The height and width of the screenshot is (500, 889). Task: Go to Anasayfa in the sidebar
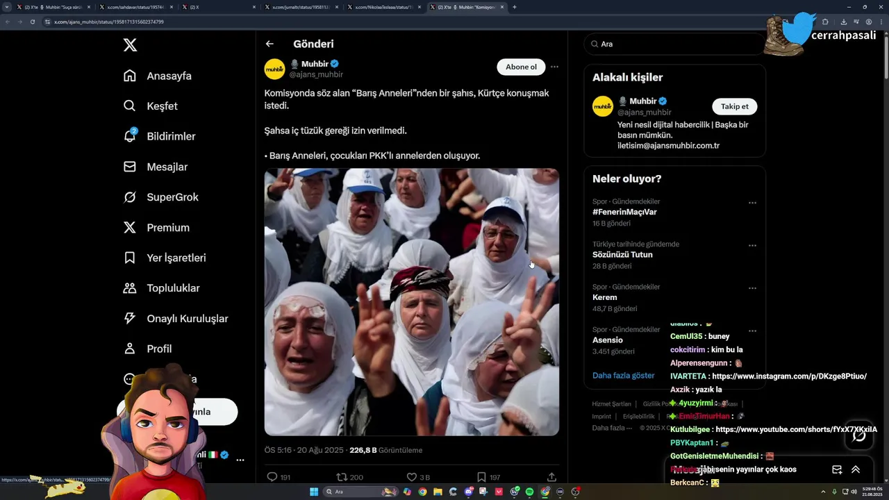(x=158, y=76)
